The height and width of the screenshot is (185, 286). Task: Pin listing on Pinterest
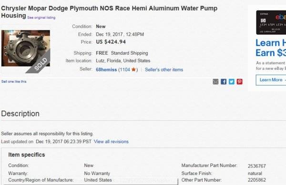[x=239, y=82]
